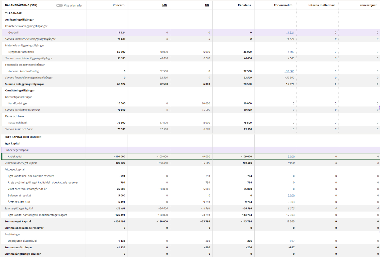This screenshot has height=257, width=380.
Task: Open Goodwill elimination amount 11 624
Action: point(290,33)
